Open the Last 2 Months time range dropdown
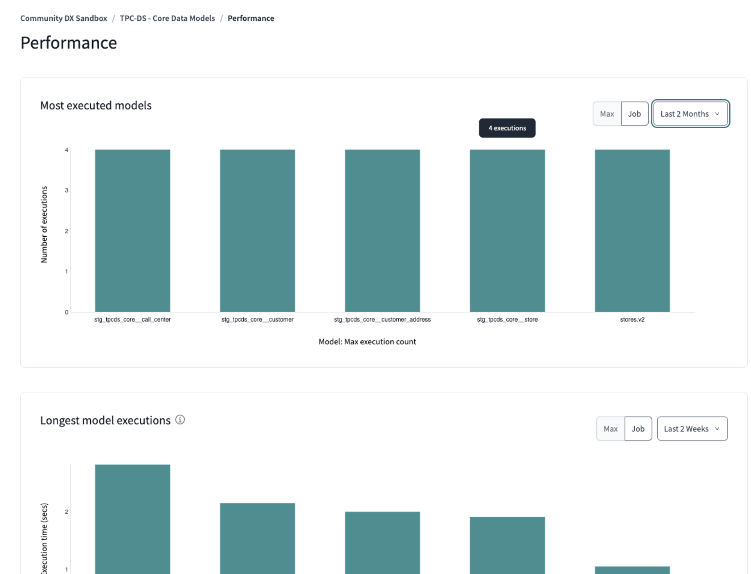751x574 pixels. coord(690,114)
